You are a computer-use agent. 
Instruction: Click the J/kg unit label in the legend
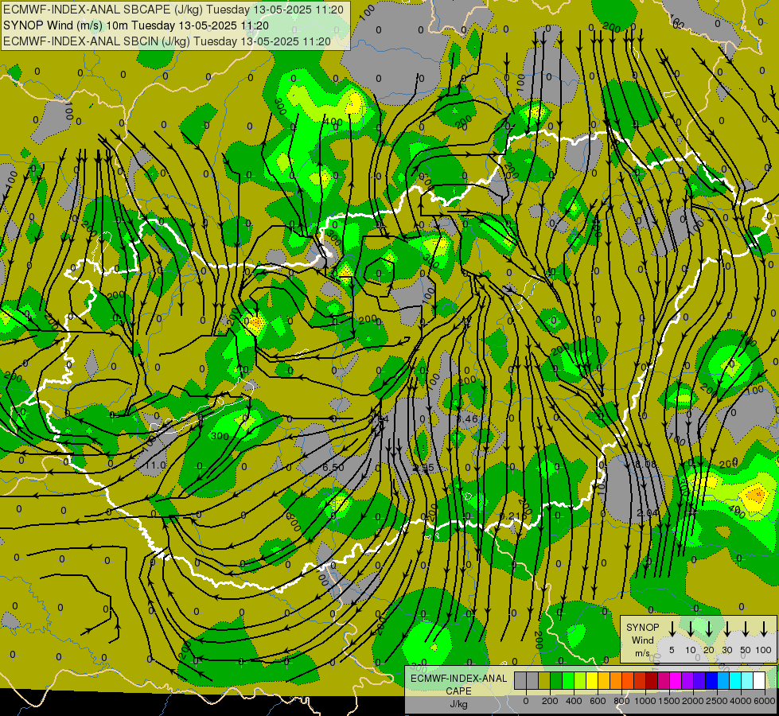[458, 704]
